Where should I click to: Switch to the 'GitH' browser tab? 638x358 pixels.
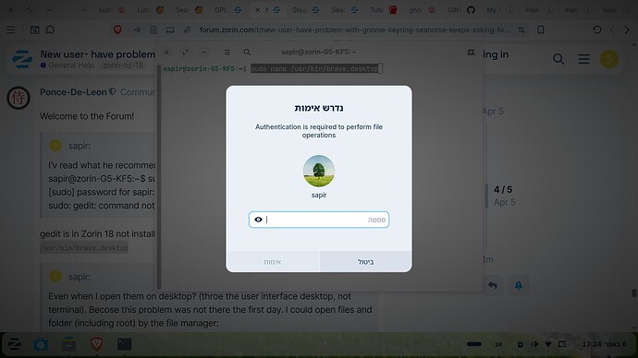coord(461,10)
